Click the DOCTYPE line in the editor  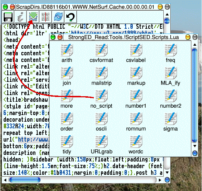83,27
